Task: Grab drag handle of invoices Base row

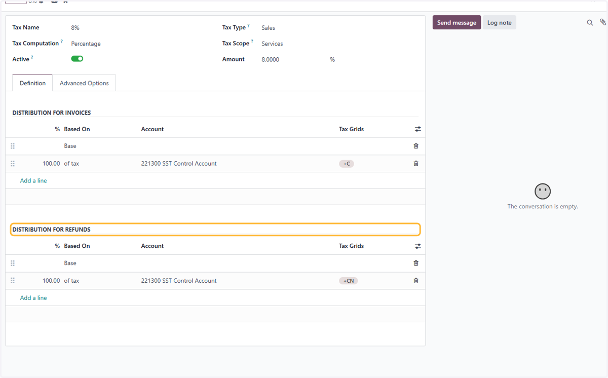Action: coord(13,146)
